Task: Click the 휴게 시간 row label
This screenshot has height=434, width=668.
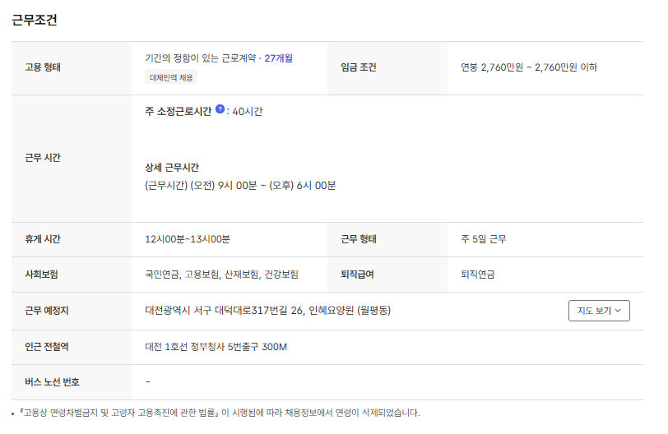Action: pyautogui.click(x=43, y=239)
